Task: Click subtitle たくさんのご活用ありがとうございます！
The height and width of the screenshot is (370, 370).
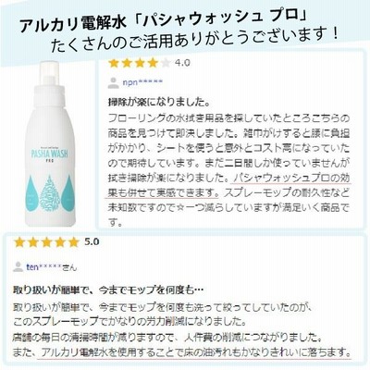Action: [195, 40]
